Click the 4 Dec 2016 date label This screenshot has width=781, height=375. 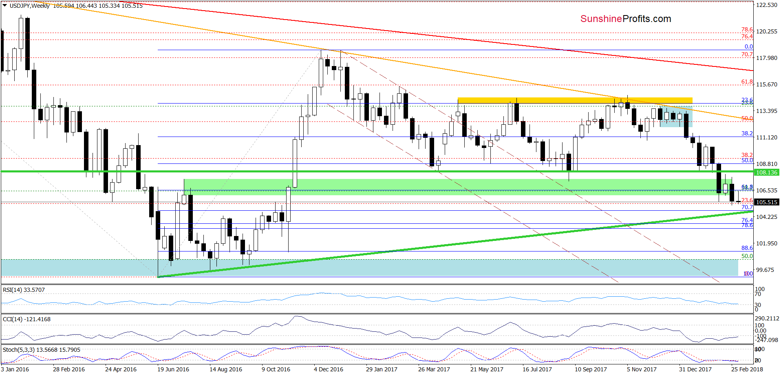pos(329,369)
